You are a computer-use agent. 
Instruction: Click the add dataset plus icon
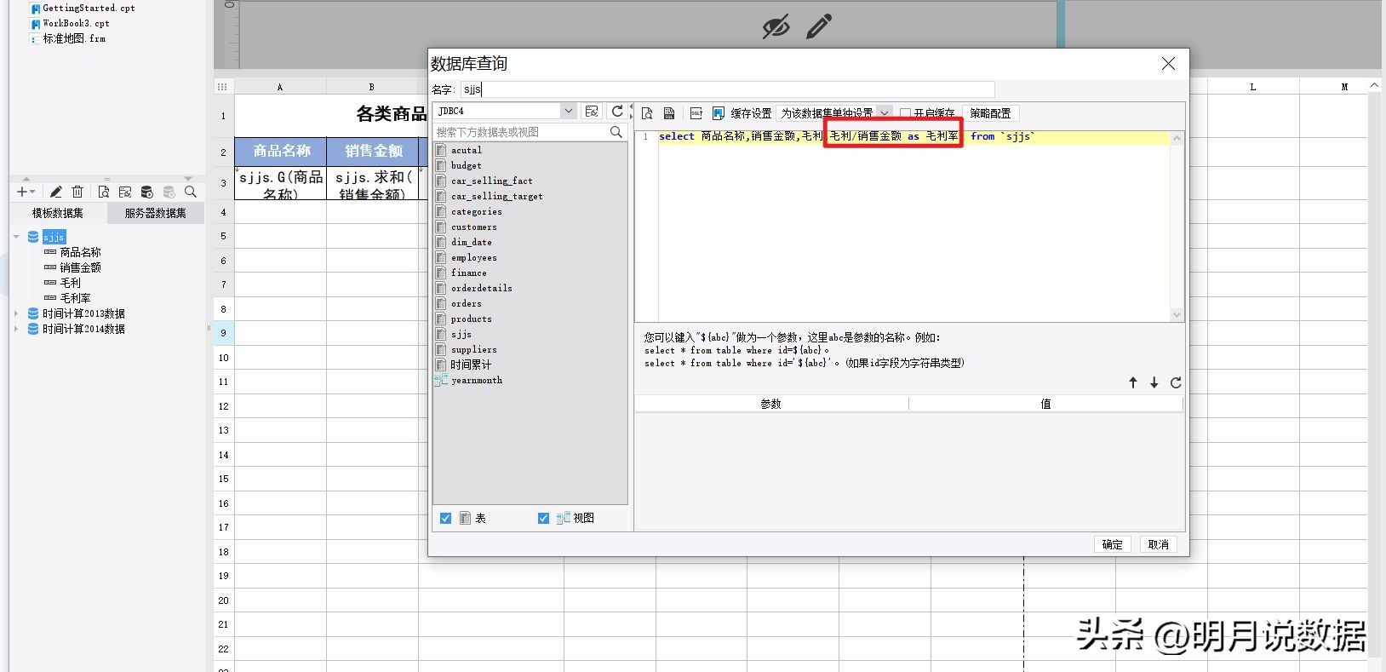point(21,192)
